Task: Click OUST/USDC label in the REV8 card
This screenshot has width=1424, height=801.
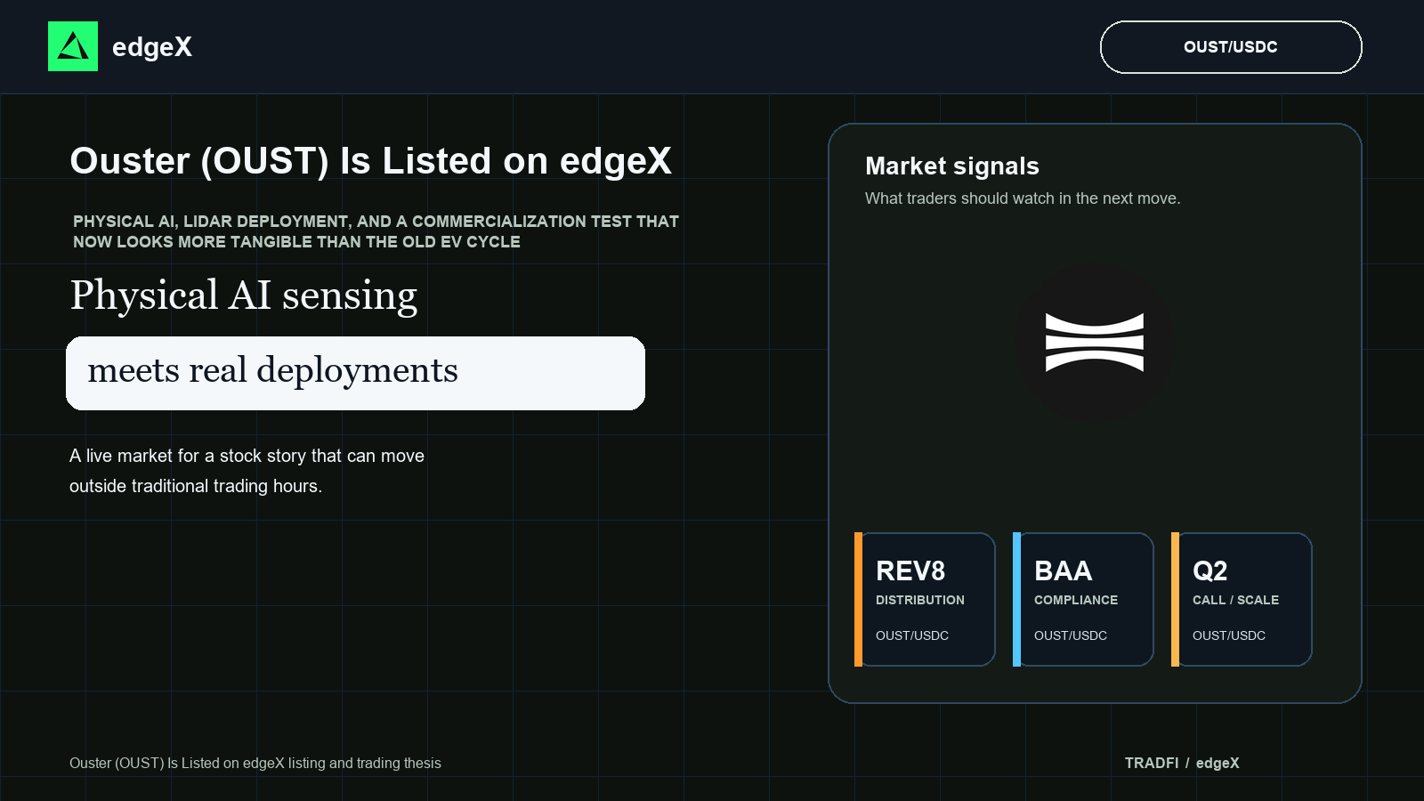Action: [912, 635]
